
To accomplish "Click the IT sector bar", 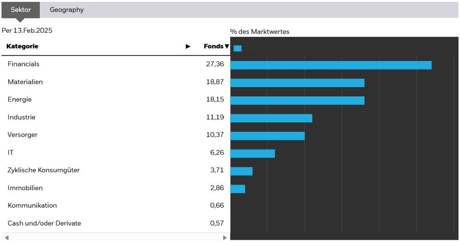I will pyautogui.click(x=252, y=153).
